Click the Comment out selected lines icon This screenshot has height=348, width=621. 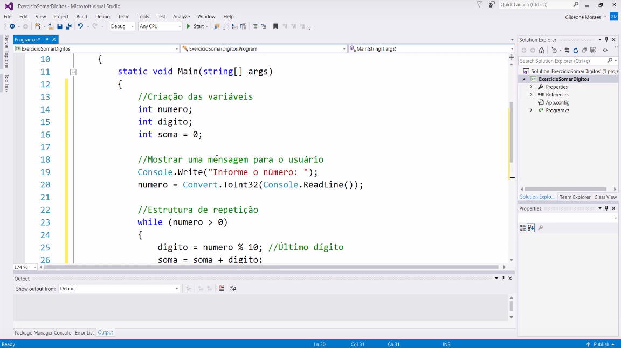pyautogui.click(x=255, y=26)
